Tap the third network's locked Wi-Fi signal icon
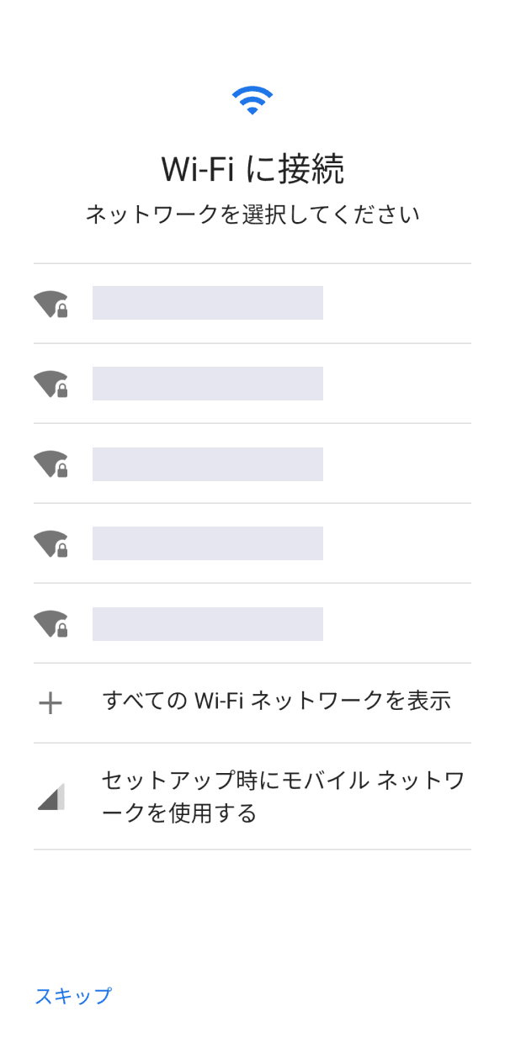505x1038 pixels. click(x=50, y=463)
